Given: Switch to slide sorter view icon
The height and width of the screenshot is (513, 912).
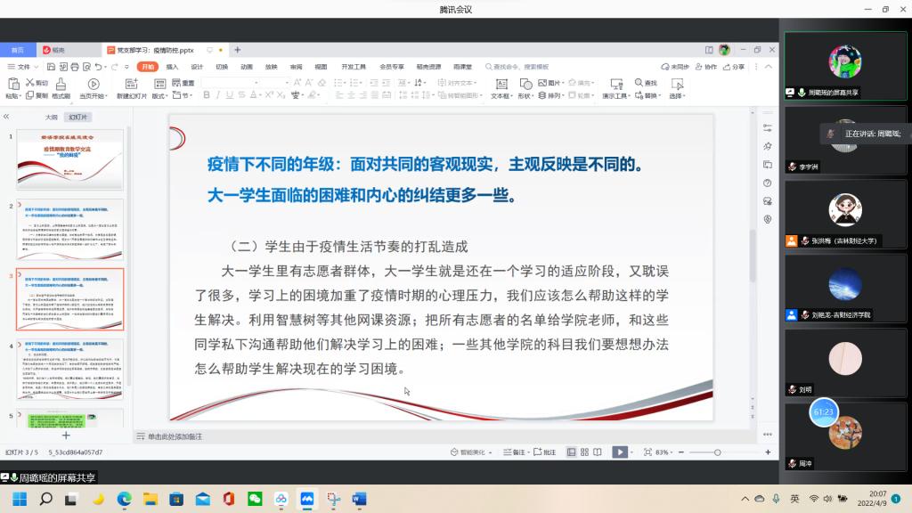Looking at the screenshot, I should pyautogui.click(x=584, y=452).
